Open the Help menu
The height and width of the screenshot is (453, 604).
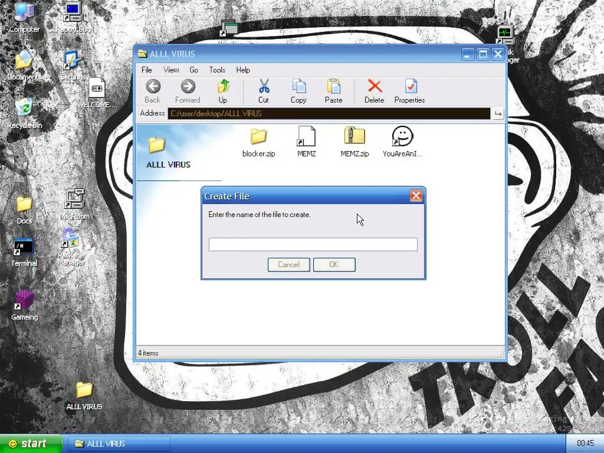coord(243,70)
